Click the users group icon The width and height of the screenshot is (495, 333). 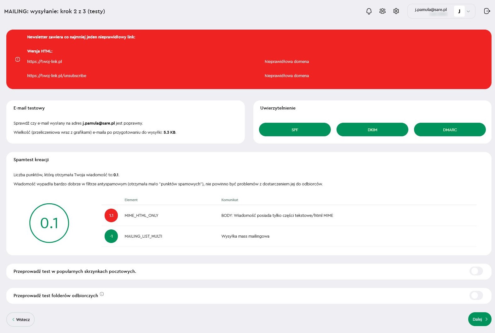pos(383,11)
